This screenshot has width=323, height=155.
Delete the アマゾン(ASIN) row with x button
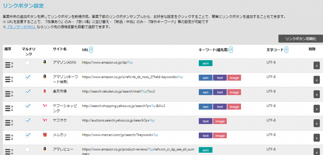(x=316, y=65)
